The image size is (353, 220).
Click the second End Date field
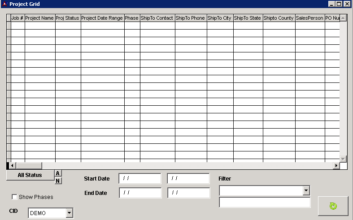pos(188,193)
